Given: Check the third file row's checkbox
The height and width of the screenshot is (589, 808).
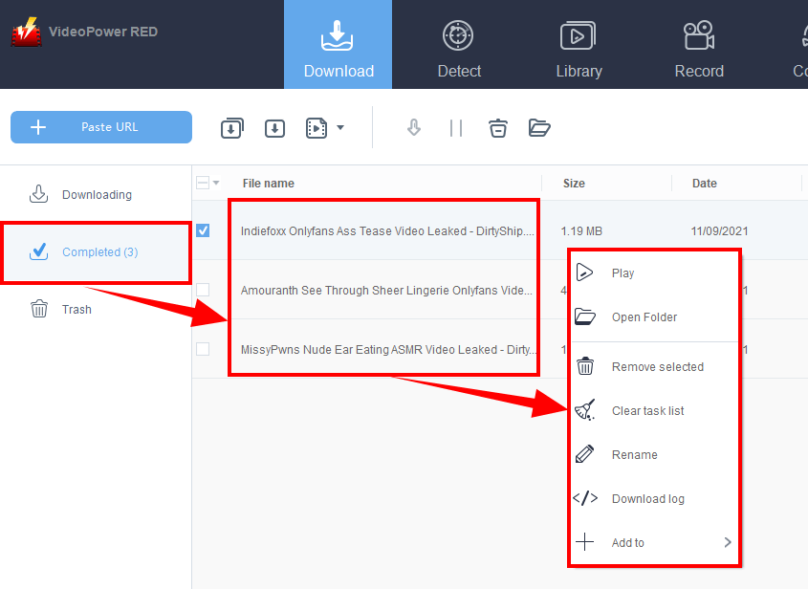Looking at the screenshot, I should pos(203,349).
